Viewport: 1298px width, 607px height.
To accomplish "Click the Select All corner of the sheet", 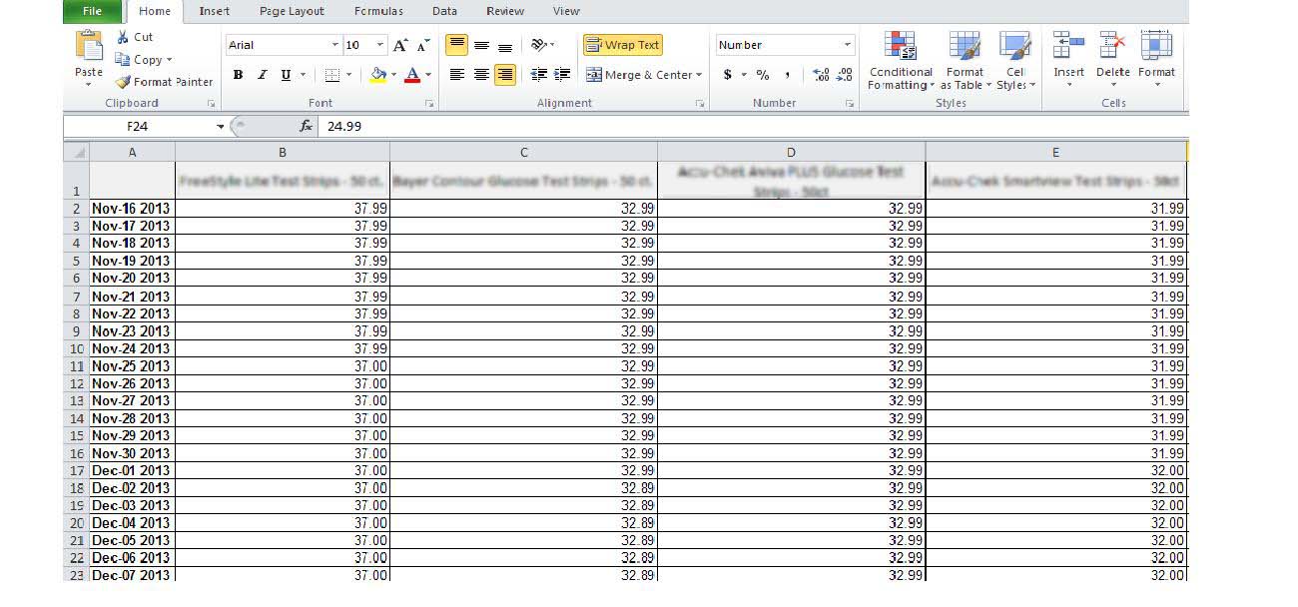I will (76, 152).
